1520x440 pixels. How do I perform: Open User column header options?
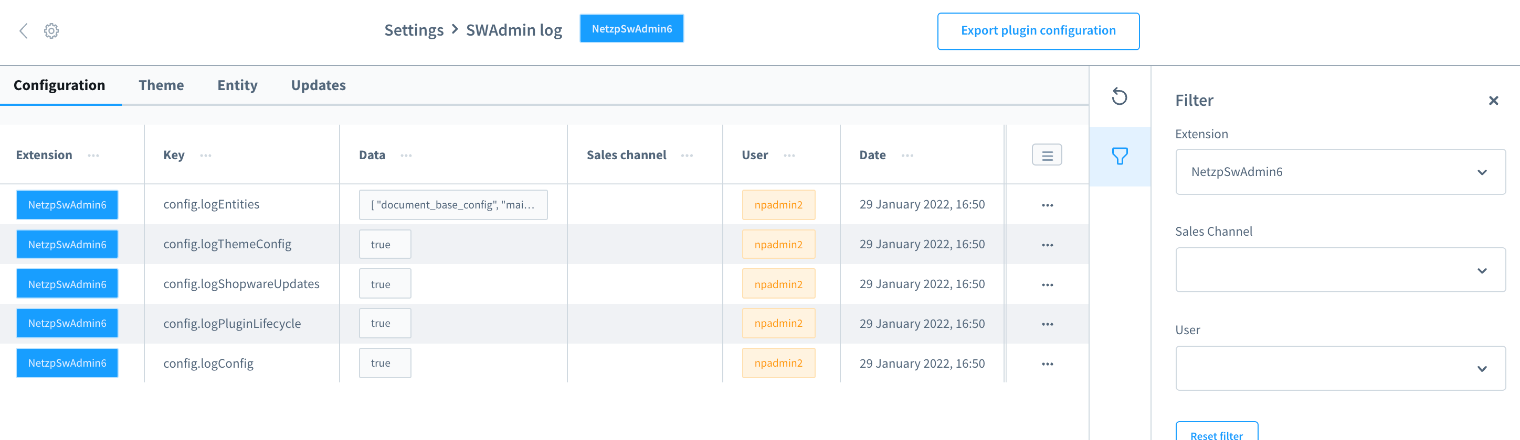(x=789, y=156)
